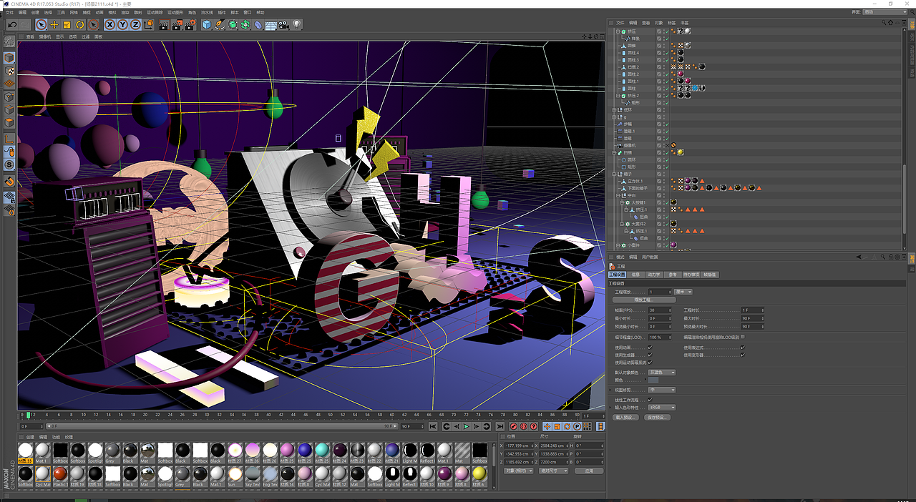916x502 pixels.
Task: Toggle the 使用动画 checkbox
Action: click(x=650, y=348)
